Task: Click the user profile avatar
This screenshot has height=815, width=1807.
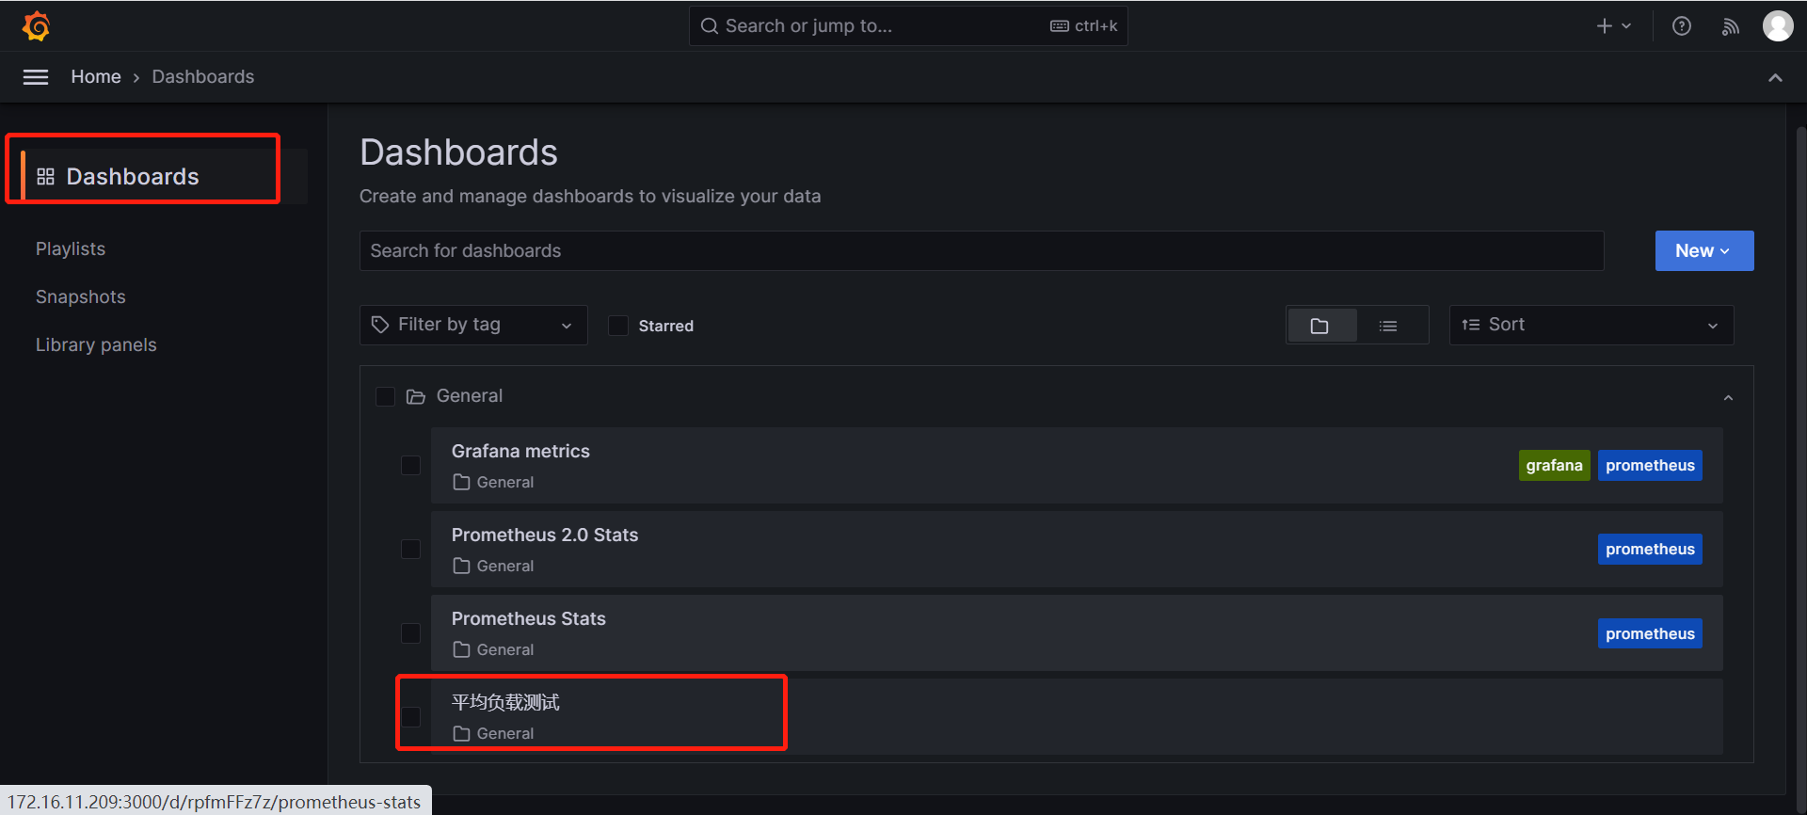Action: (x=1777, y=26)
